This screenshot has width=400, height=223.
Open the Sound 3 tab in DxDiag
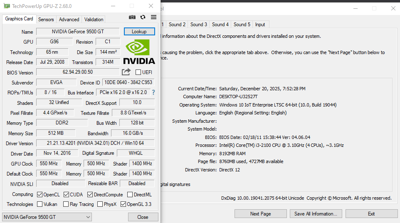click(199, 25)
